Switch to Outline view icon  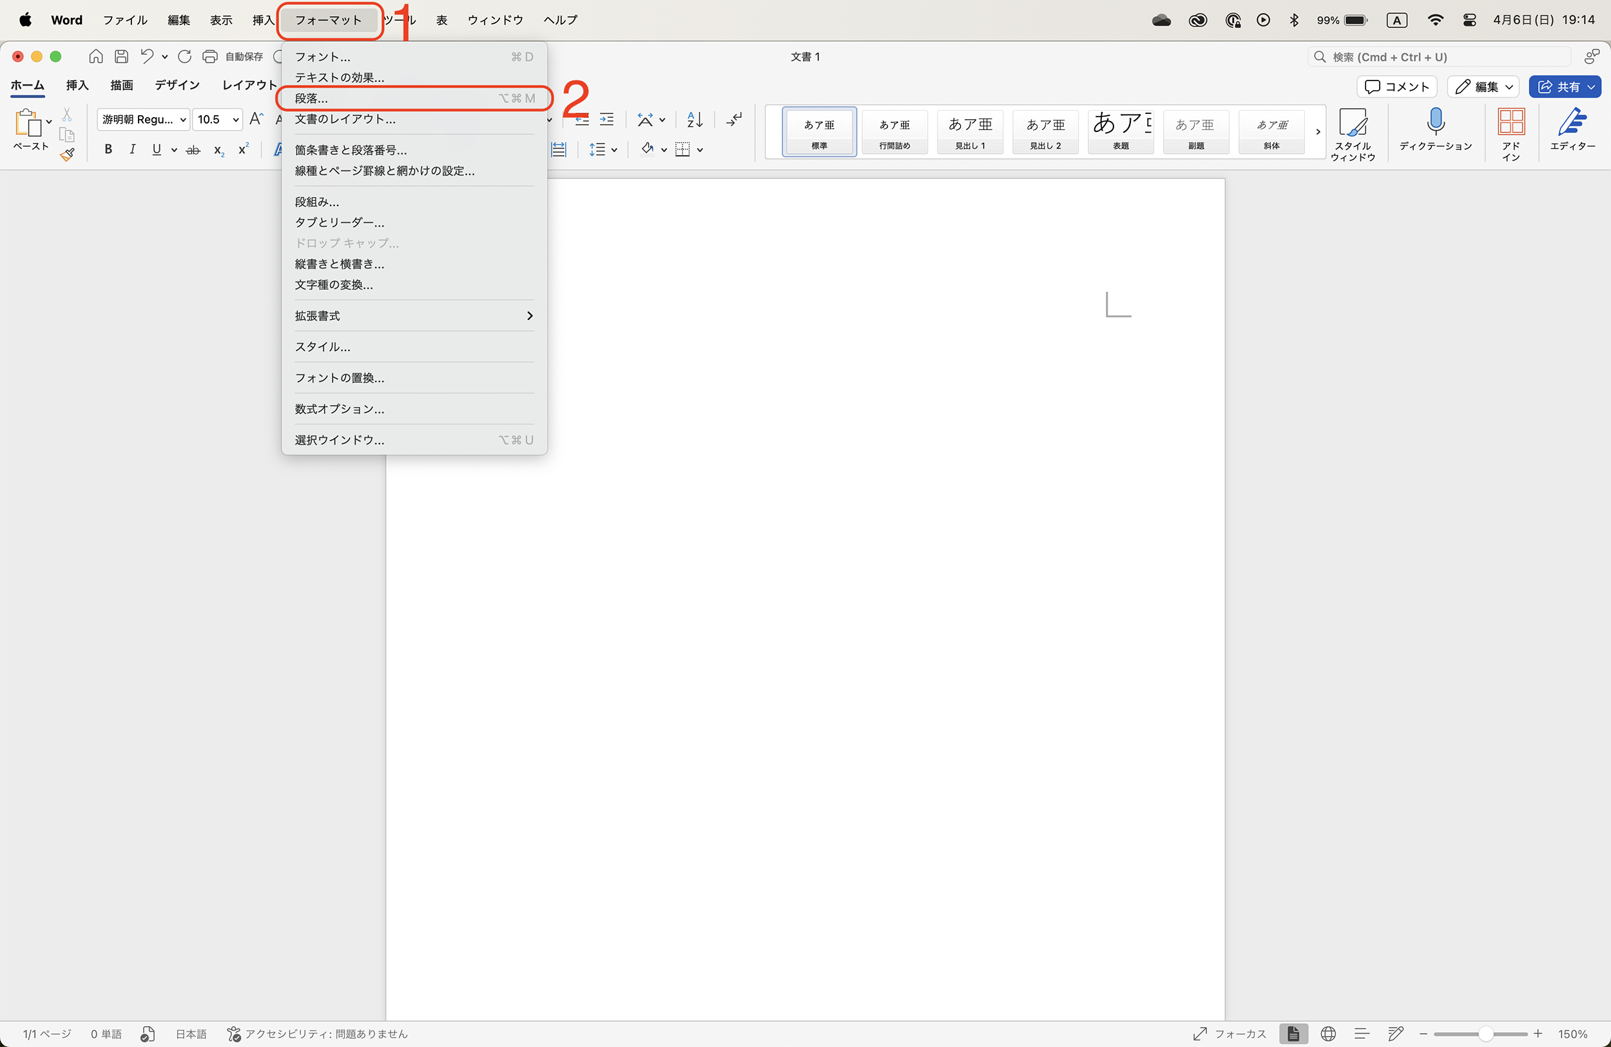pyautogui.click(x=1362, y=1033)
